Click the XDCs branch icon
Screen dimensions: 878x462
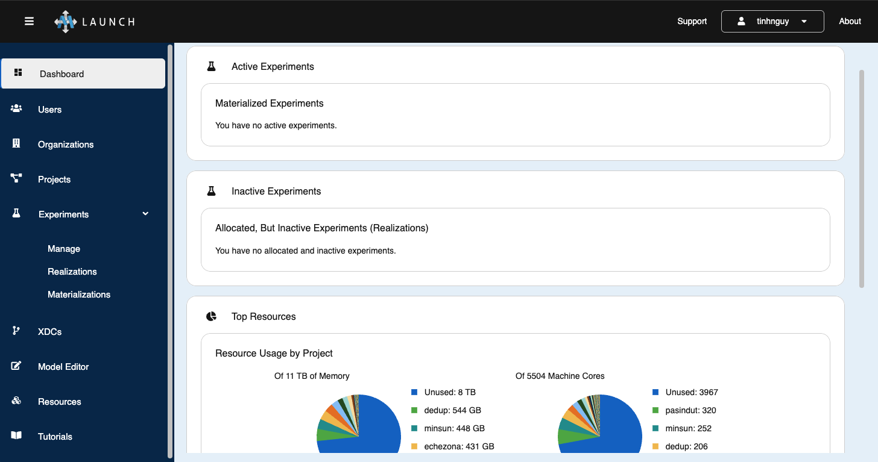point(16,331)
